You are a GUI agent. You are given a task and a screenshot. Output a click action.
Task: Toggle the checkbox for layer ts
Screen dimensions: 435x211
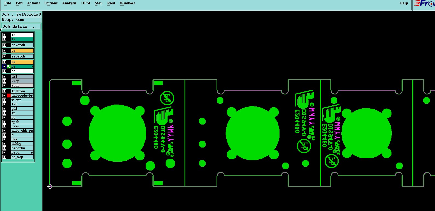point(4,39)
